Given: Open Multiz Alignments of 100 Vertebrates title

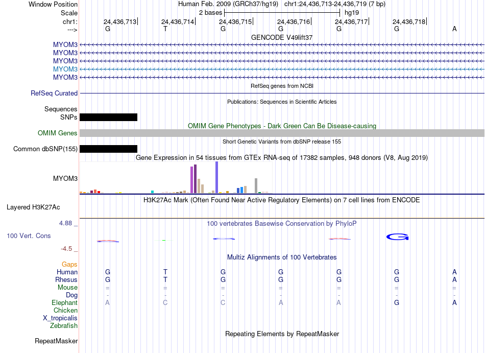Looking at the screenshot, I should [282, 257].
